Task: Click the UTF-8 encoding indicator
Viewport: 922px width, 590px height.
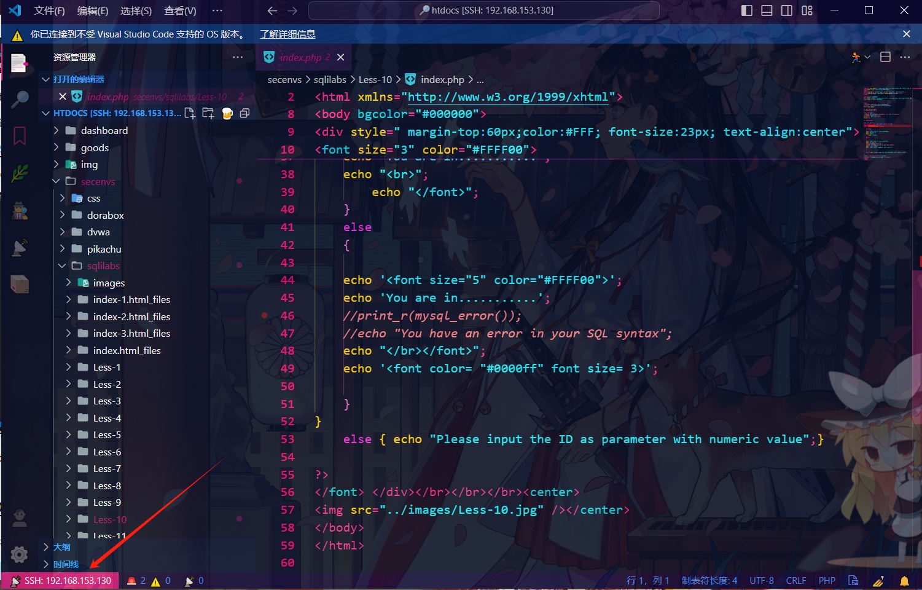Action: (762, 581)
